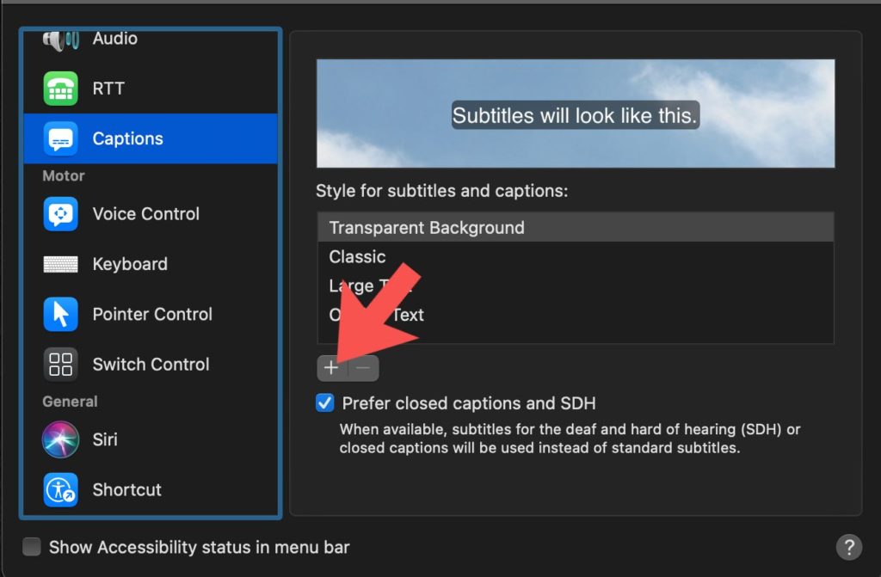Open the RTT phone icon
The image size is (881, 577).
point(61,89)
